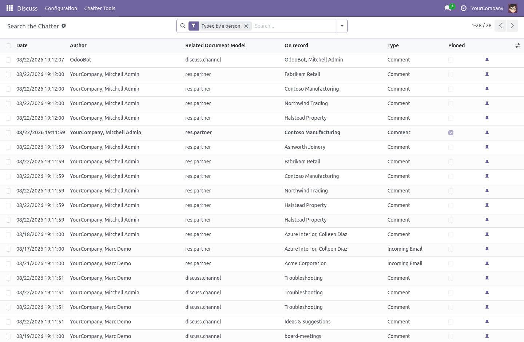Click the pin icon on the Ideas & Suggestions row
524x342 pixels.
click(x=487, y=322)
